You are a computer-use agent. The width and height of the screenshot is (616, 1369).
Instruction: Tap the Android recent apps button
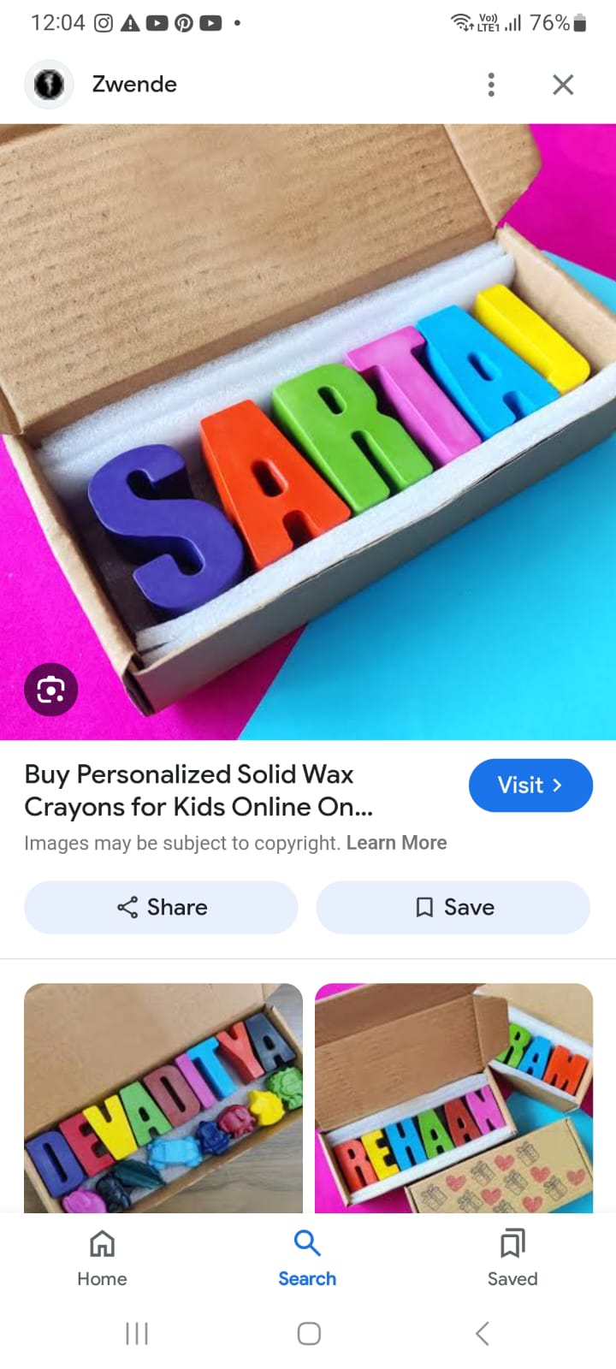click(137, 1333)
